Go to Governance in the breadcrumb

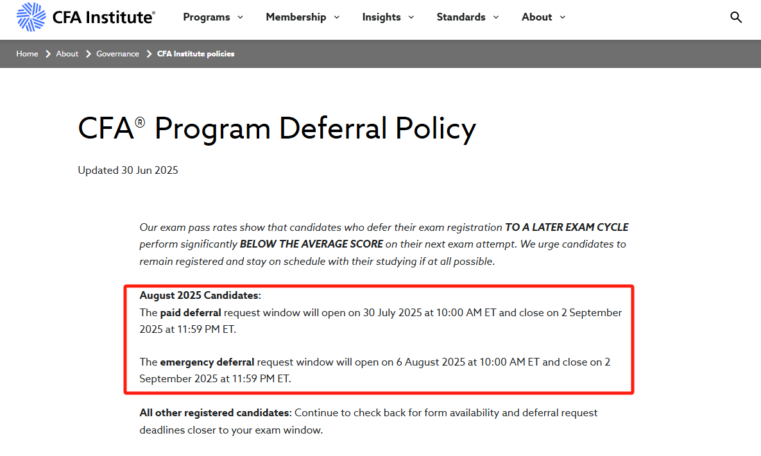click(x=117, y=54)
